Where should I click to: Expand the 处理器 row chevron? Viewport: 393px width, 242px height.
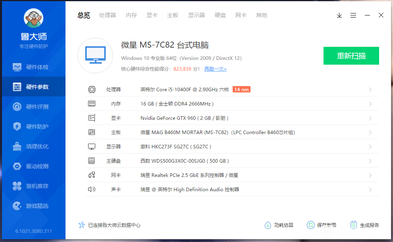370,90
